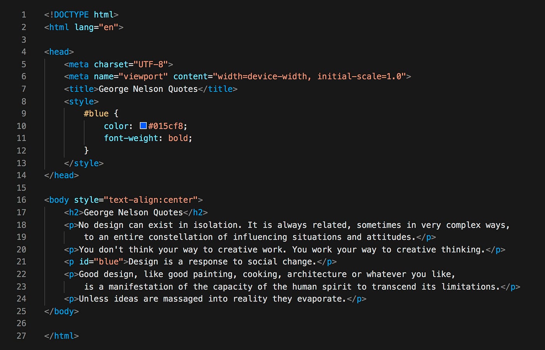Click the bold value in CSS
Viewport: 545px width, 350px height.
coord(178,138)
